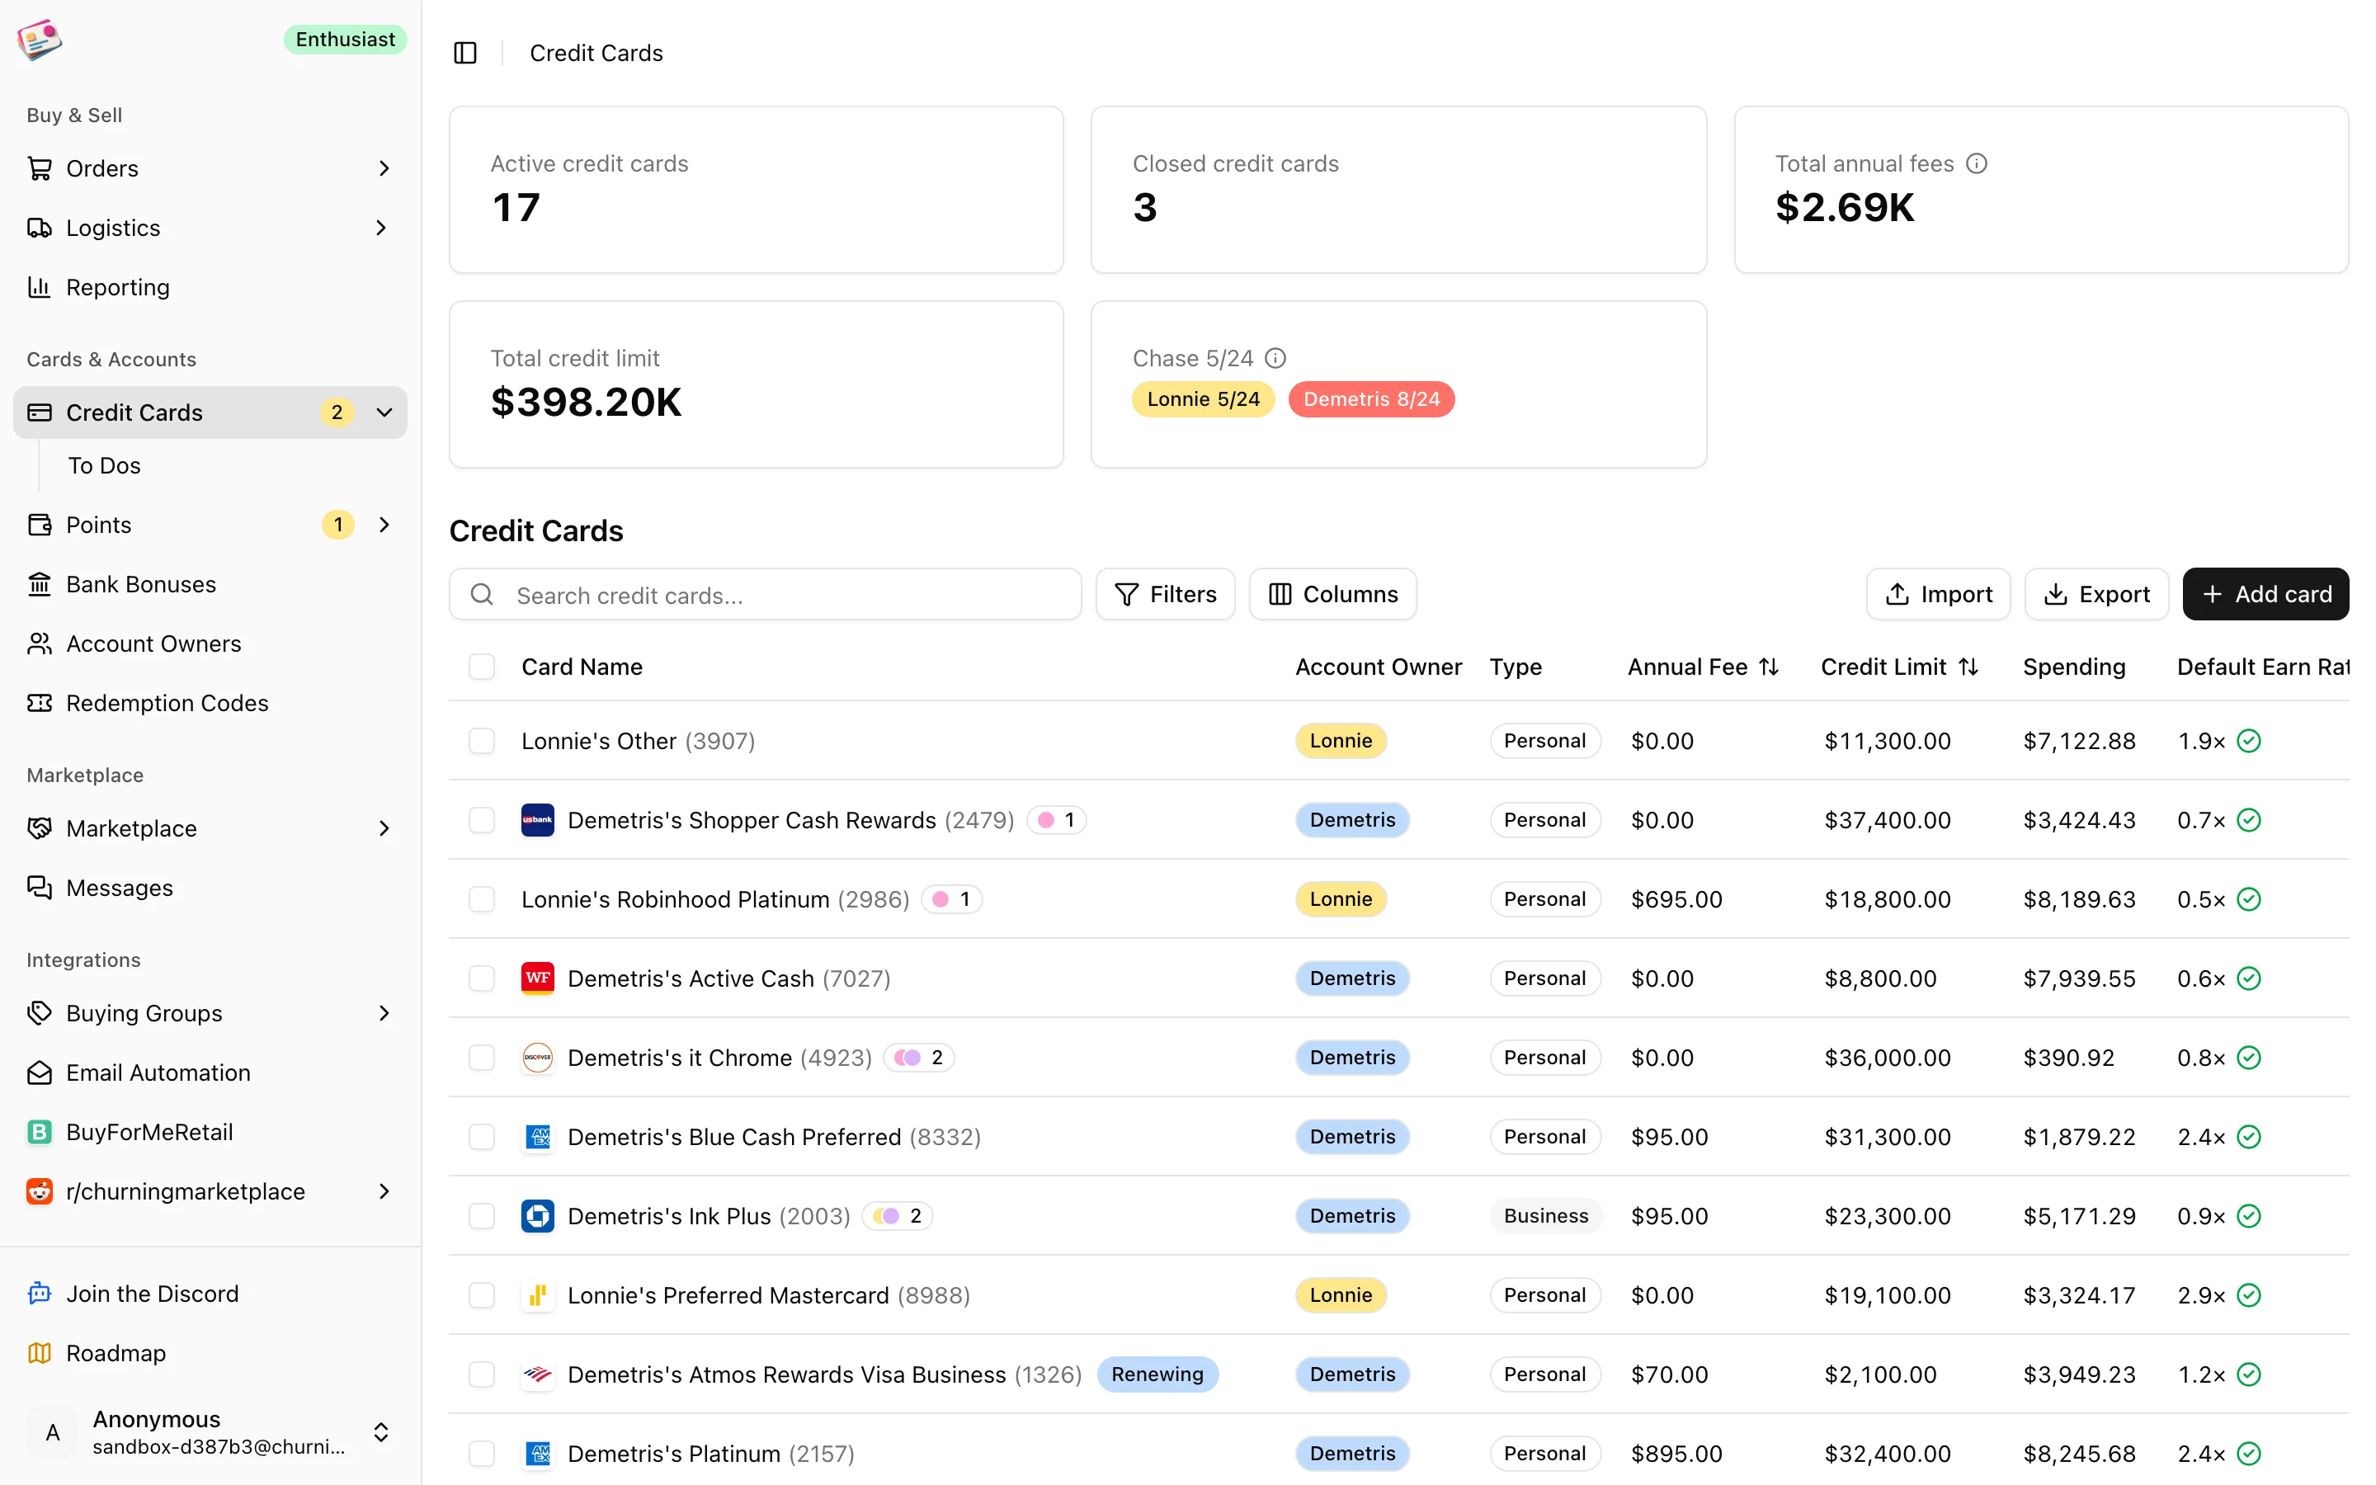Screen dimensions: 2376x1485
Task: Click the Orders cart icon
Action: 40,168
